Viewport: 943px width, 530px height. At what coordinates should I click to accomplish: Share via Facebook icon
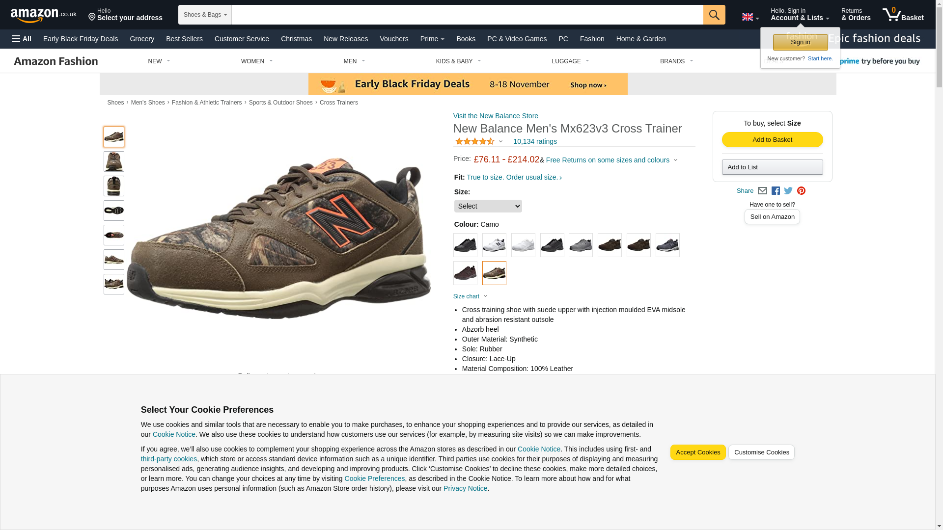[x=776, y=191]
